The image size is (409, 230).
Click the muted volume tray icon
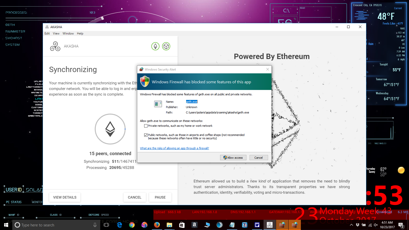click(x=376, y=225)
